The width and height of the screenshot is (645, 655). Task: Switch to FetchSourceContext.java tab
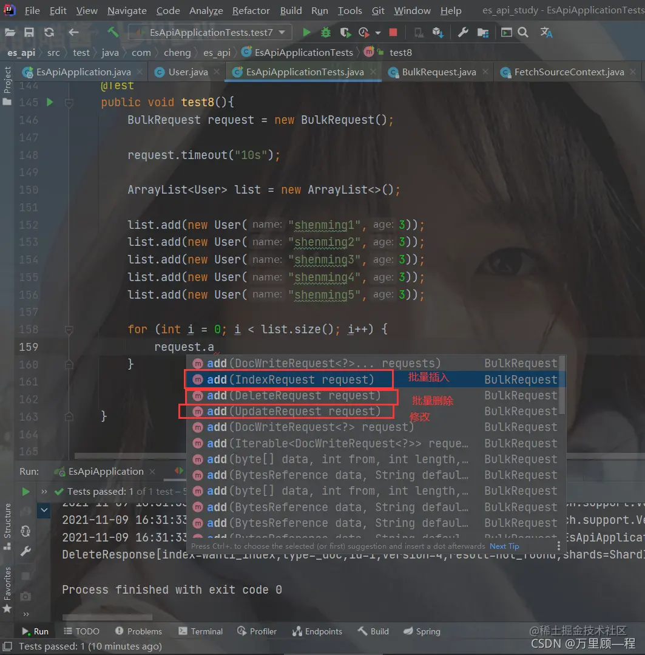coord(569,72)
